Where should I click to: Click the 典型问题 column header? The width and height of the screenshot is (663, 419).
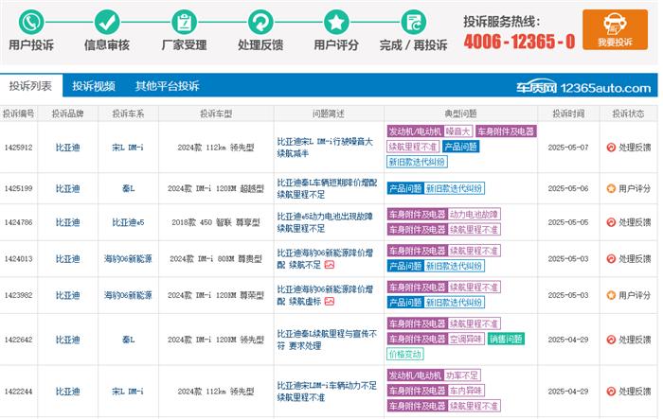460,113
